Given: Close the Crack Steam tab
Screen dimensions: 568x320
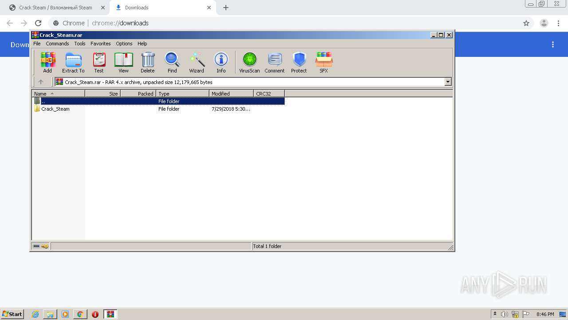Looking at the screenshot, I should click(103, 8).
